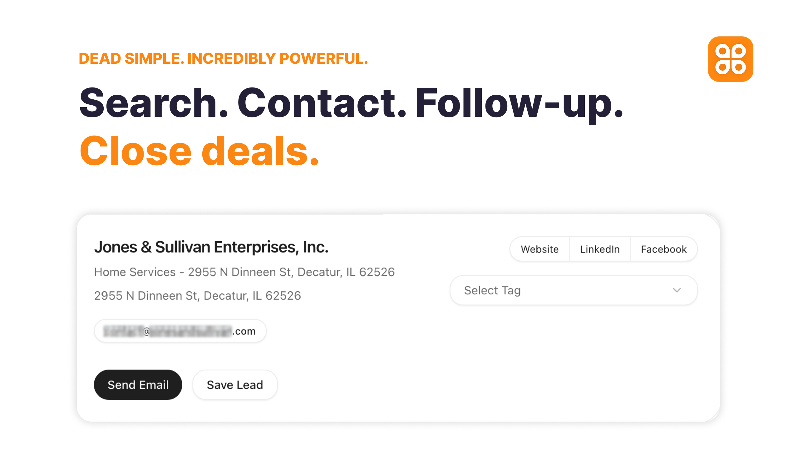Click the 2955 N Dinneen St address
The image size is (793, 475).
pos(197,295)
